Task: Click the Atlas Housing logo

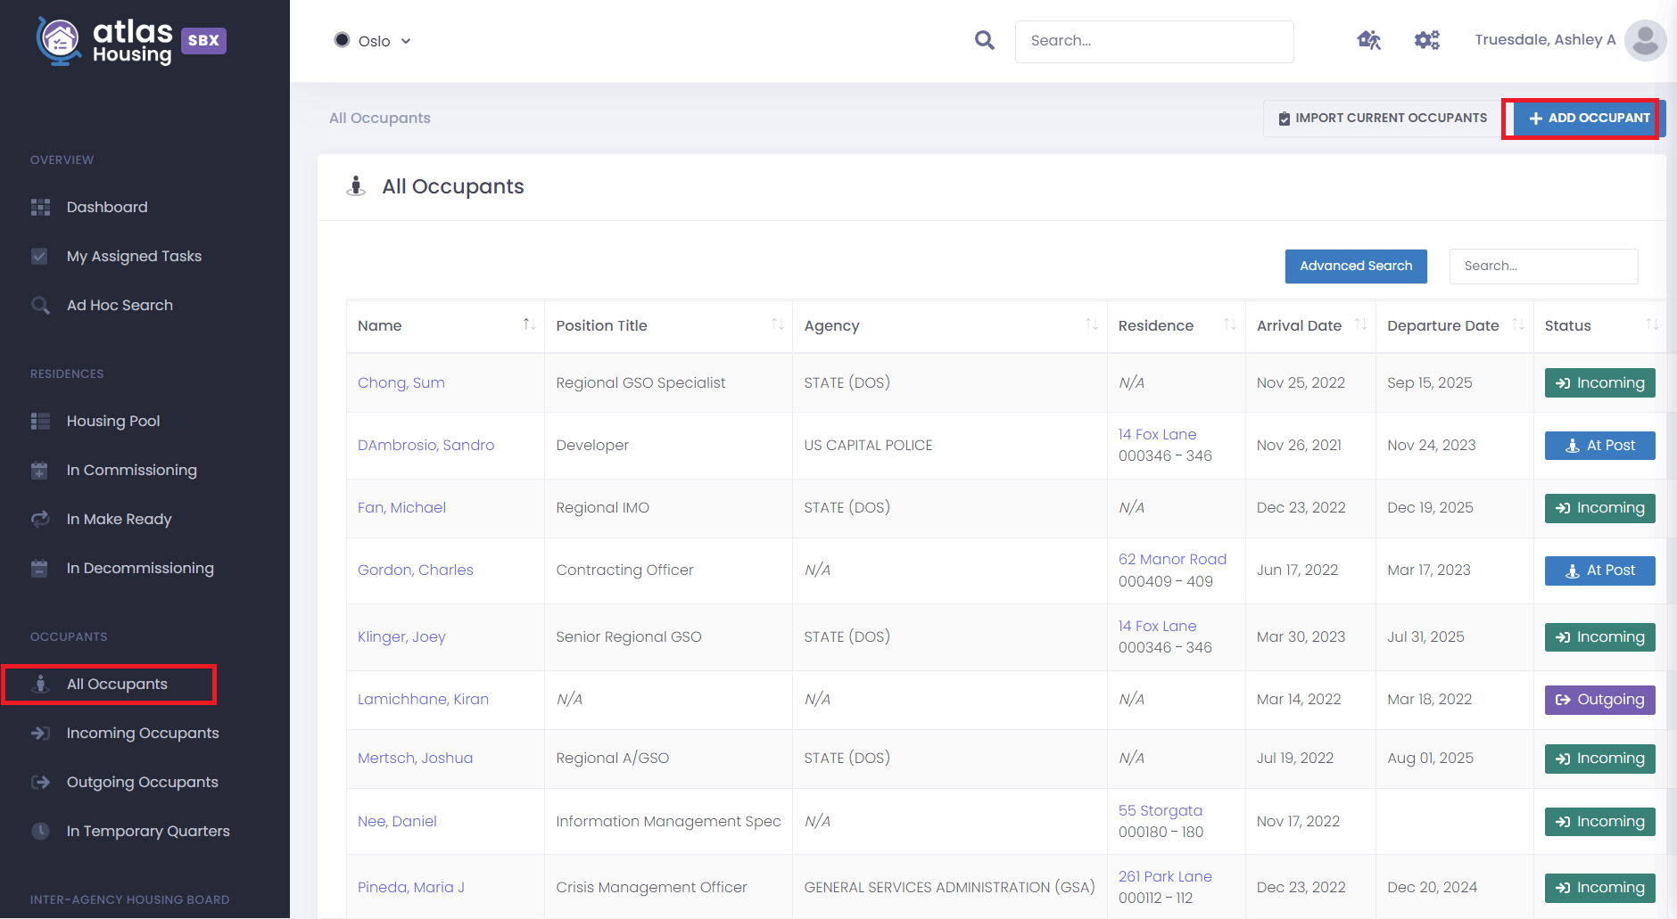Action: coord(104,41)
